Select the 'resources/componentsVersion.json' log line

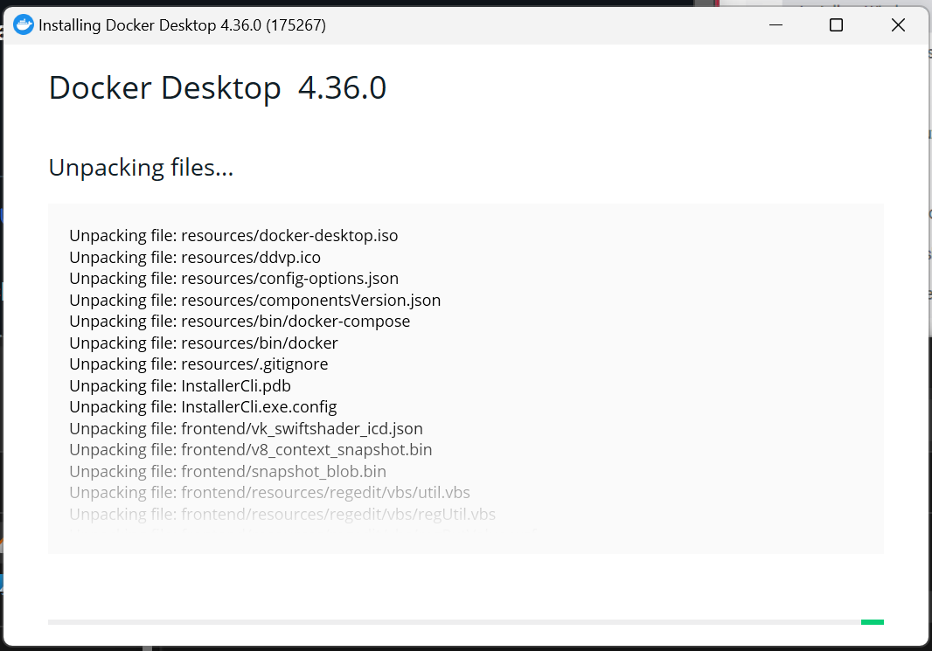tap(255, 300)
